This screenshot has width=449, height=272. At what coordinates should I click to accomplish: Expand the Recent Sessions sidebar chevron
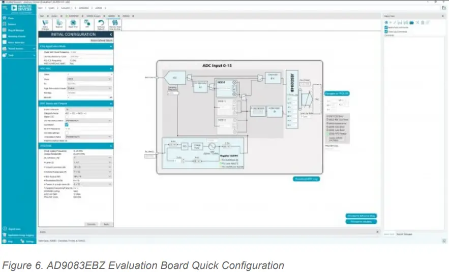point(34,49)
